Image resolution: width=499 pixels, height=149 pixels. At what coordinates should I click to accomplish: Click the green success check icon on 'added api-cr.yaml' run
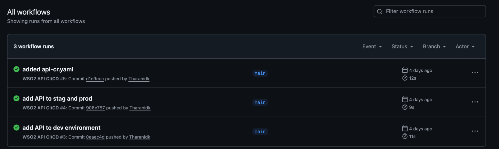(x=16, y=69)
